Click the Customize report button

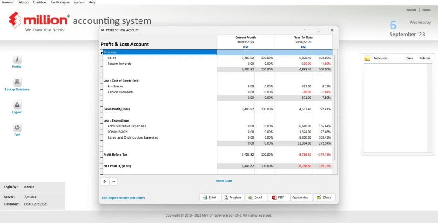click(302, 197)
